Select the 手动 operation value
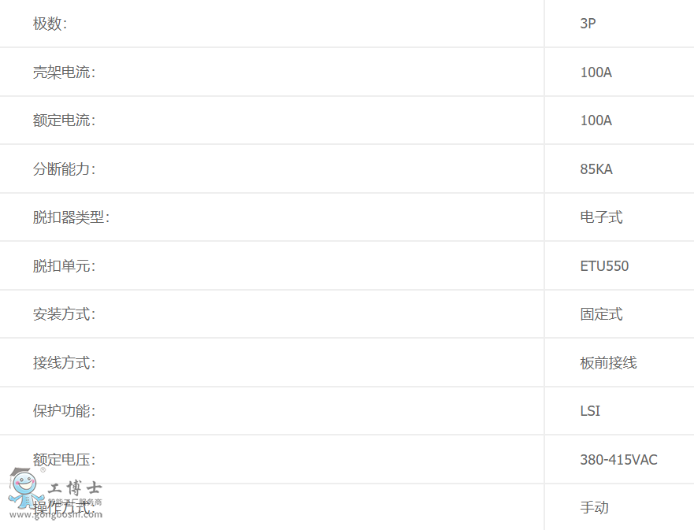Image resolution: width=694 pixels, height=530 pixels. [x=594, y=508]
